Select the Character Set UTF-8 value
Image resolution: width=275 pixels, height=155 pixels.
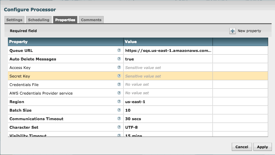coord(168,127)
